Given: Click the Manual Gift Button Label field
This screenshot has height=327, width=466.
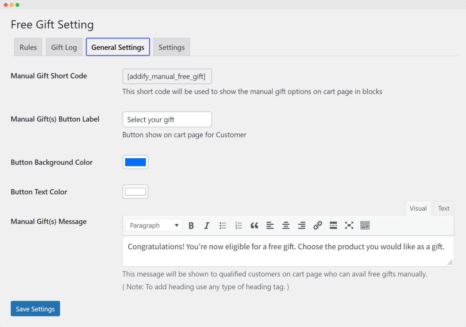Looking at the screenshot, I should [x=167, y=120].
